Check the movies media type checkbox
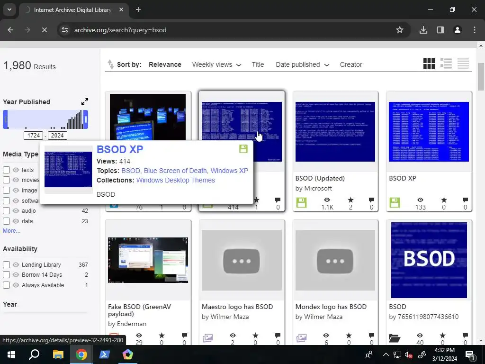Viewport: 485px width, 364px height. point(6,180)
